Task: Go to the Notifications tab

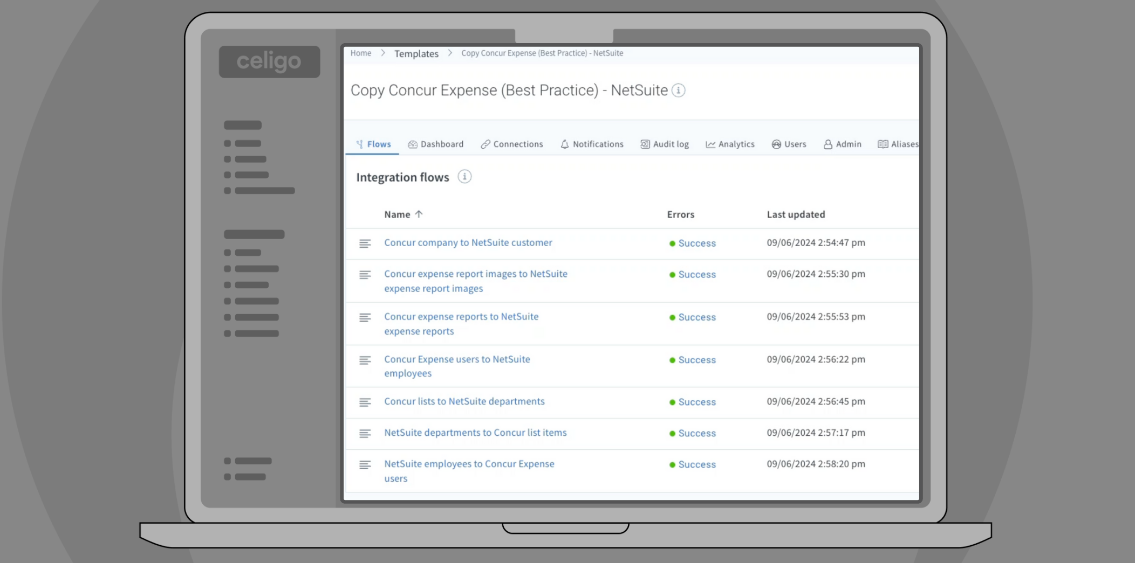Action: click(592, 144)
